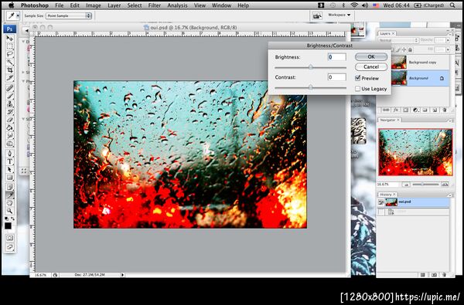Open the History panel options menu
This screenshot has width=464, height=305.
tap(450, 195)
